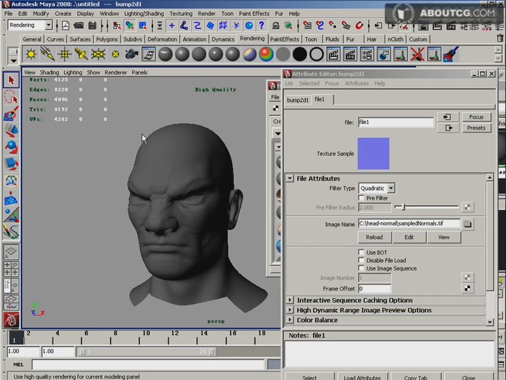506x380 pixels.
Task: Toggle the handles selection mask plus icon
Action: [171, 25]
